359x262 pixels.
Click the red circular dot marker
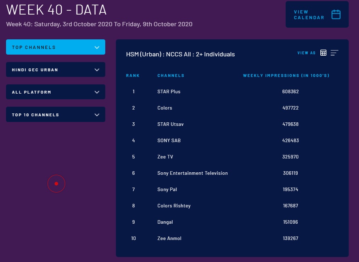[56, 184]
